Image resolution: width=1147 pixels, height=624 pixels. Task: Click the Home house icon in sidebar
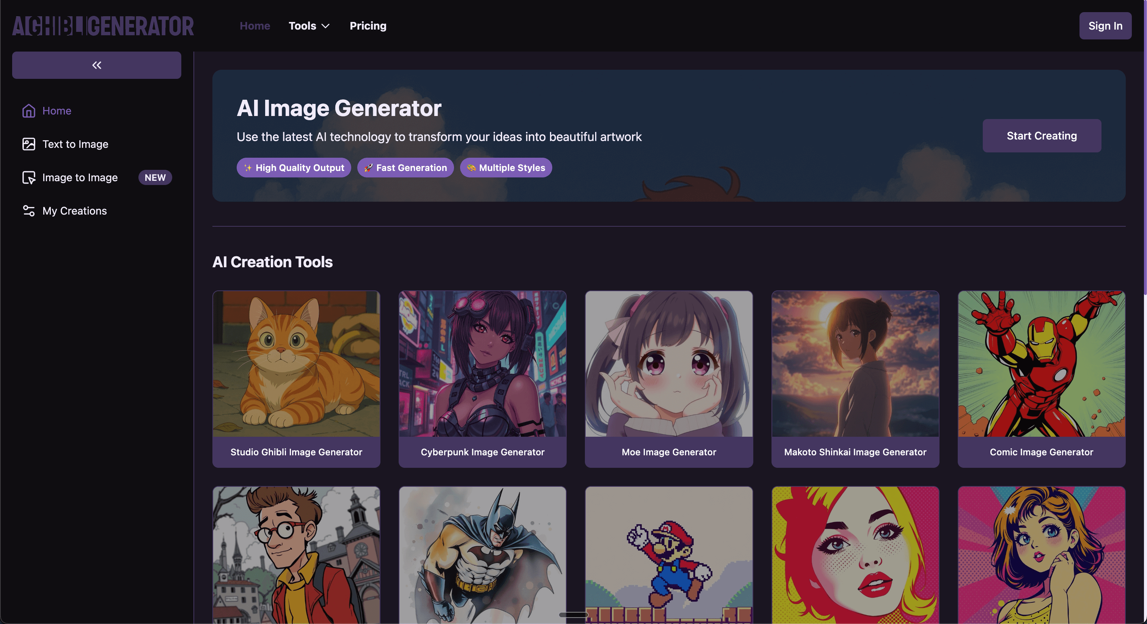click(x=28, y=111)
